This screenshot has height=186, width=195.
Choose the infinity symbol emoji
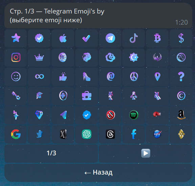pos(39,76)
